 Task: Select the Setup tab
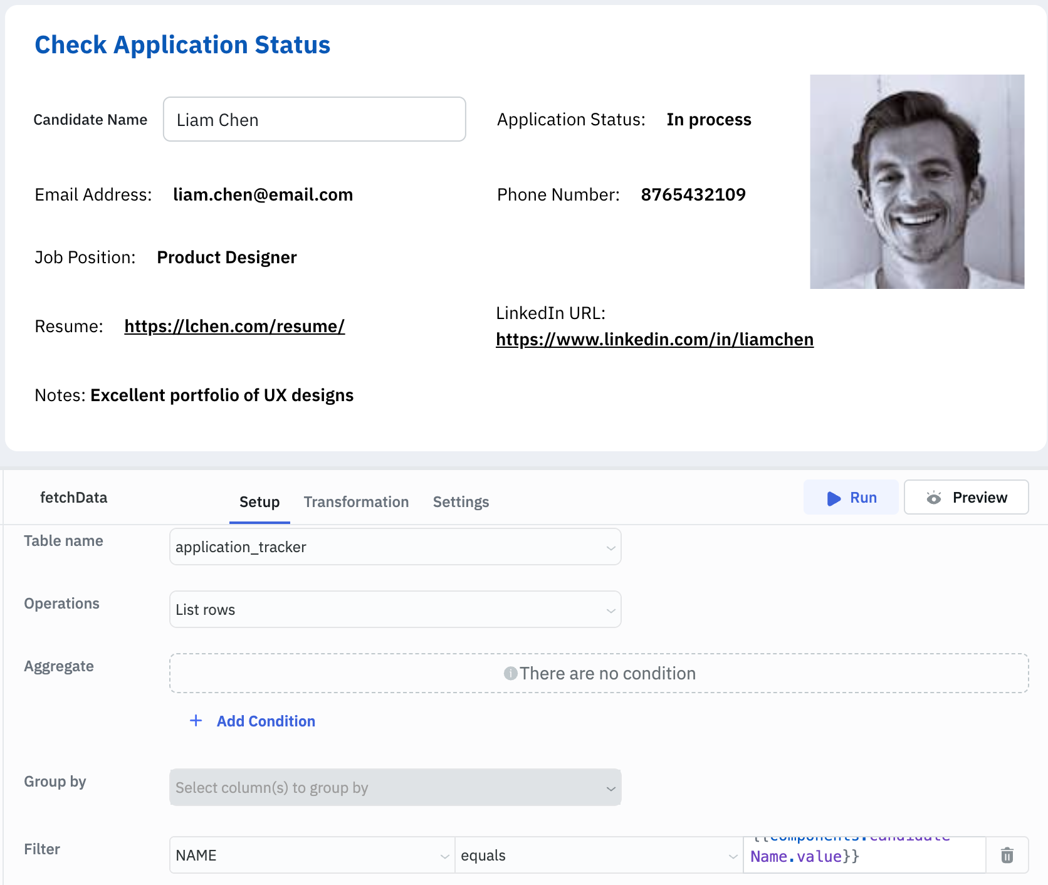pyautogui.click(x=259, y=502)
